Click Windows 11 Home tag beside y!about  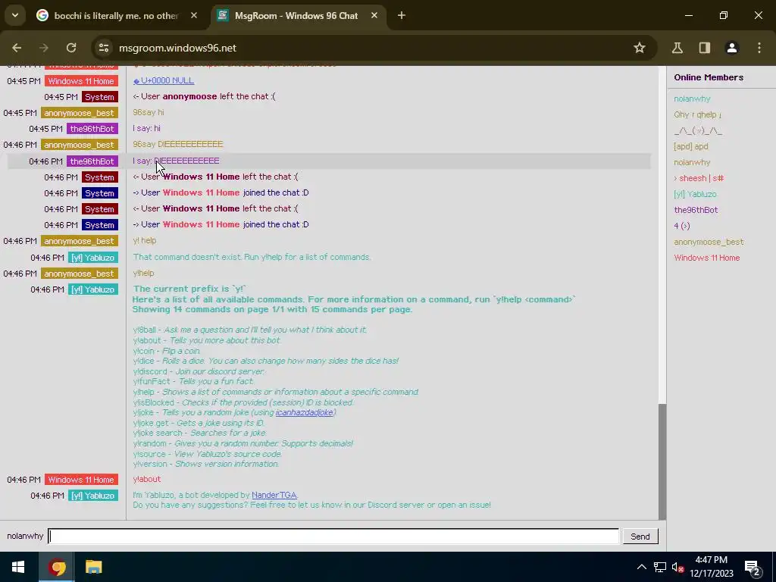click(x=81, y=480)
